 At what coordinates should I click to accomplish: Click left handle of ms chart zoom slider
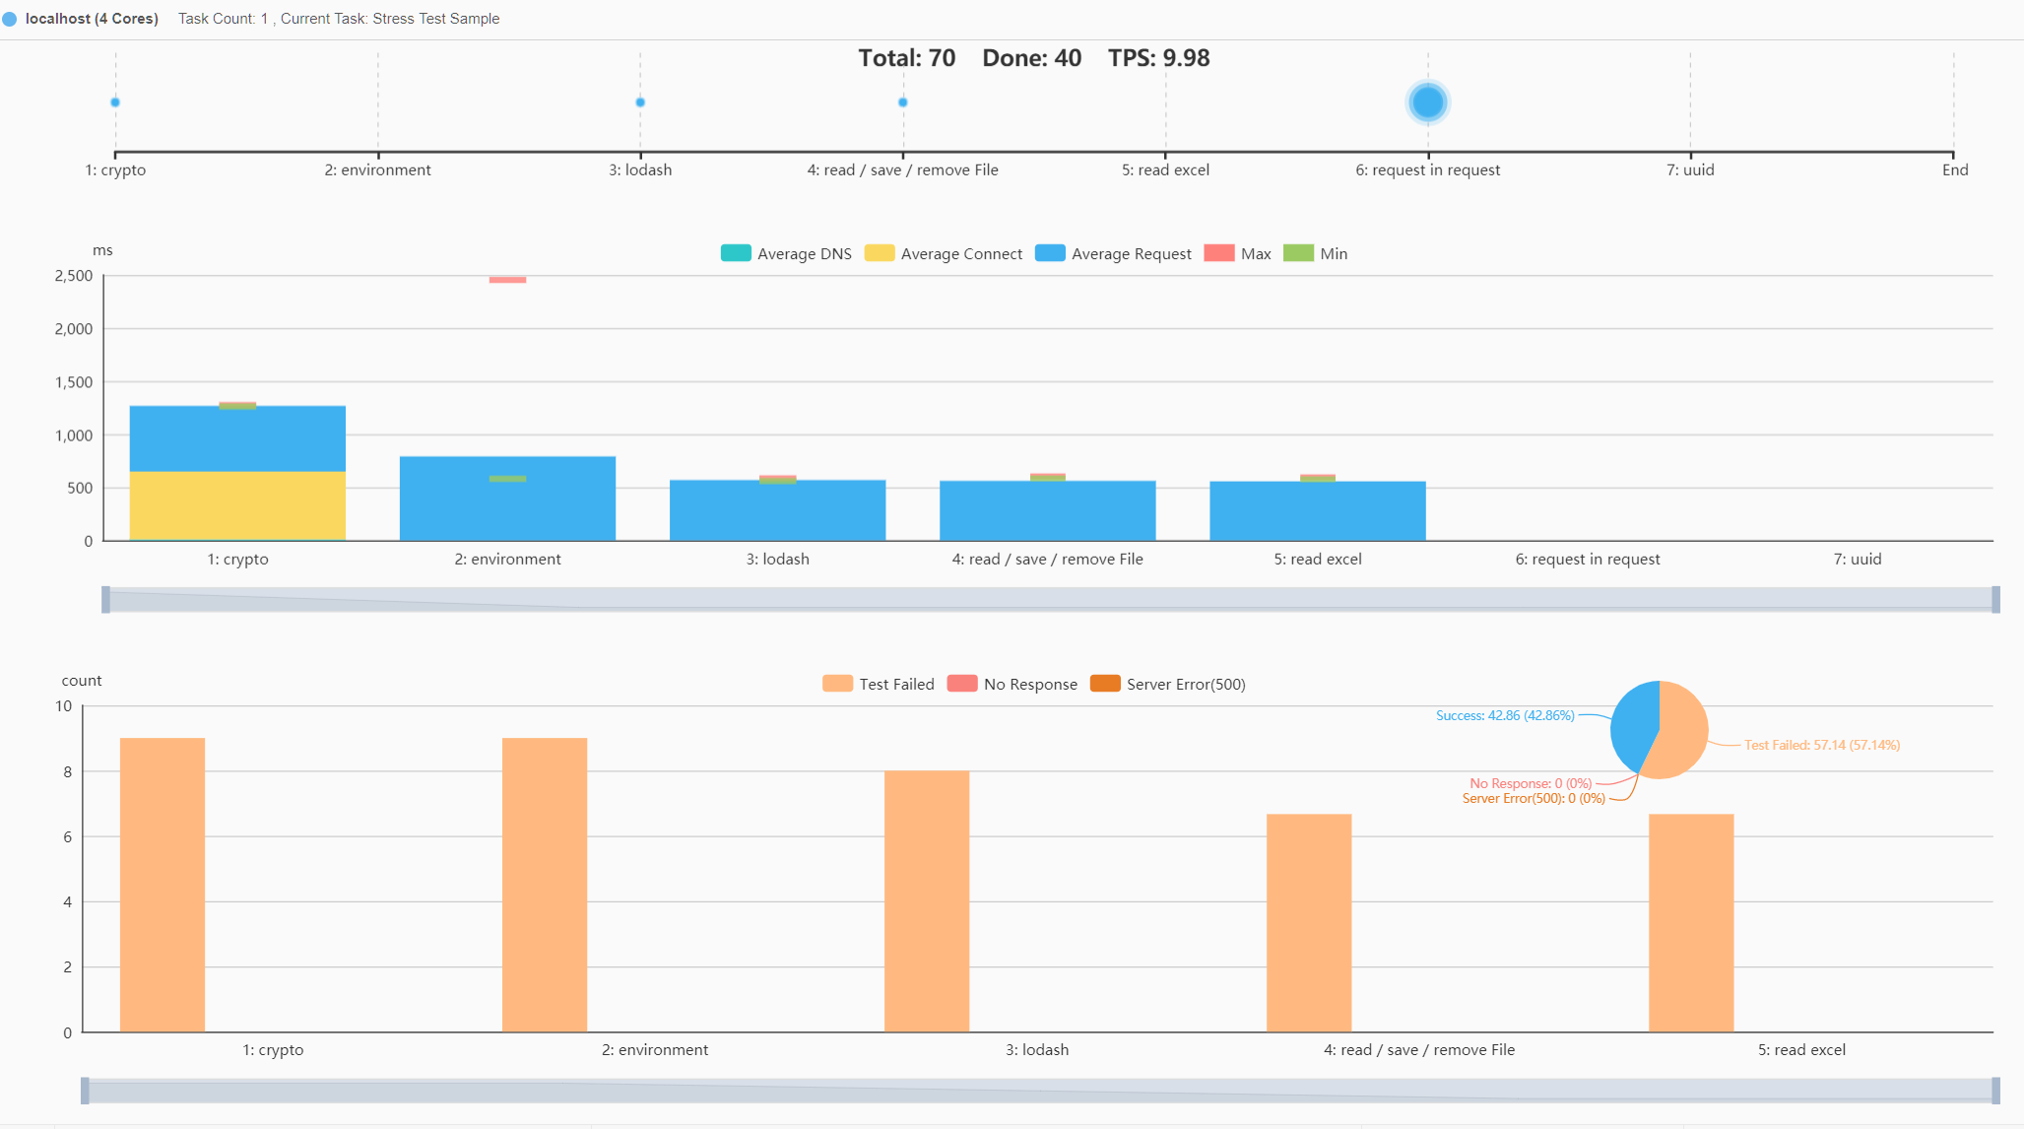105,599
